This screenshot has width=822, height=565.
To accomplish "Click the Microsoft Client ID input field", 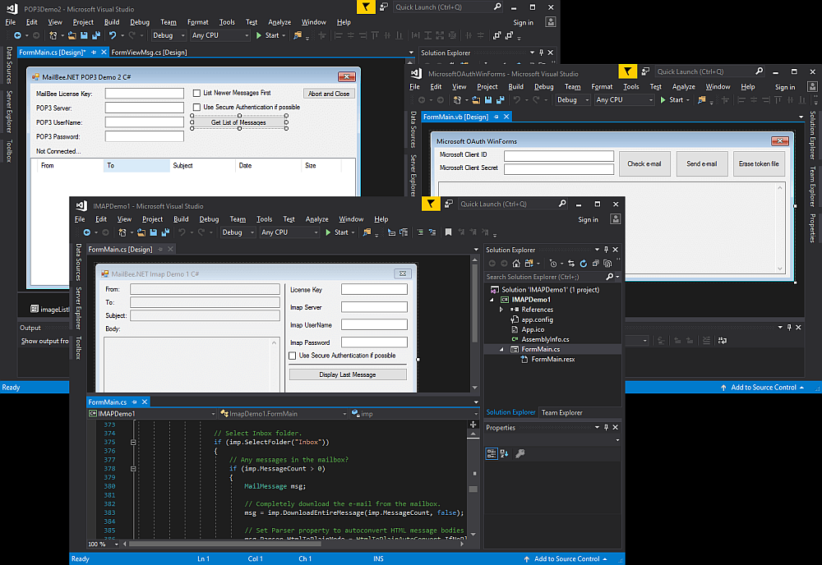I will 559,156.
